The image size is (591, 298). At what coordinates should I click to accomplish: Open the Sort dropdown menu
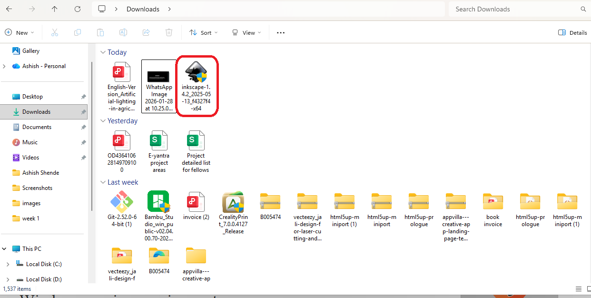(x=203, y=32)
